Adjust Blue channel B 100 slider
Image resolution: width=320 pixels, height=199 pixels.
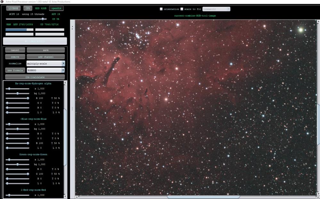pyautogui.click(x=18, y=143)
